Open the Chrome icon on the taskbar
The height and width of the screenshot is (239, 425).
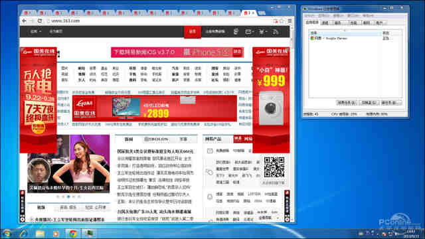tap(72, 233)
